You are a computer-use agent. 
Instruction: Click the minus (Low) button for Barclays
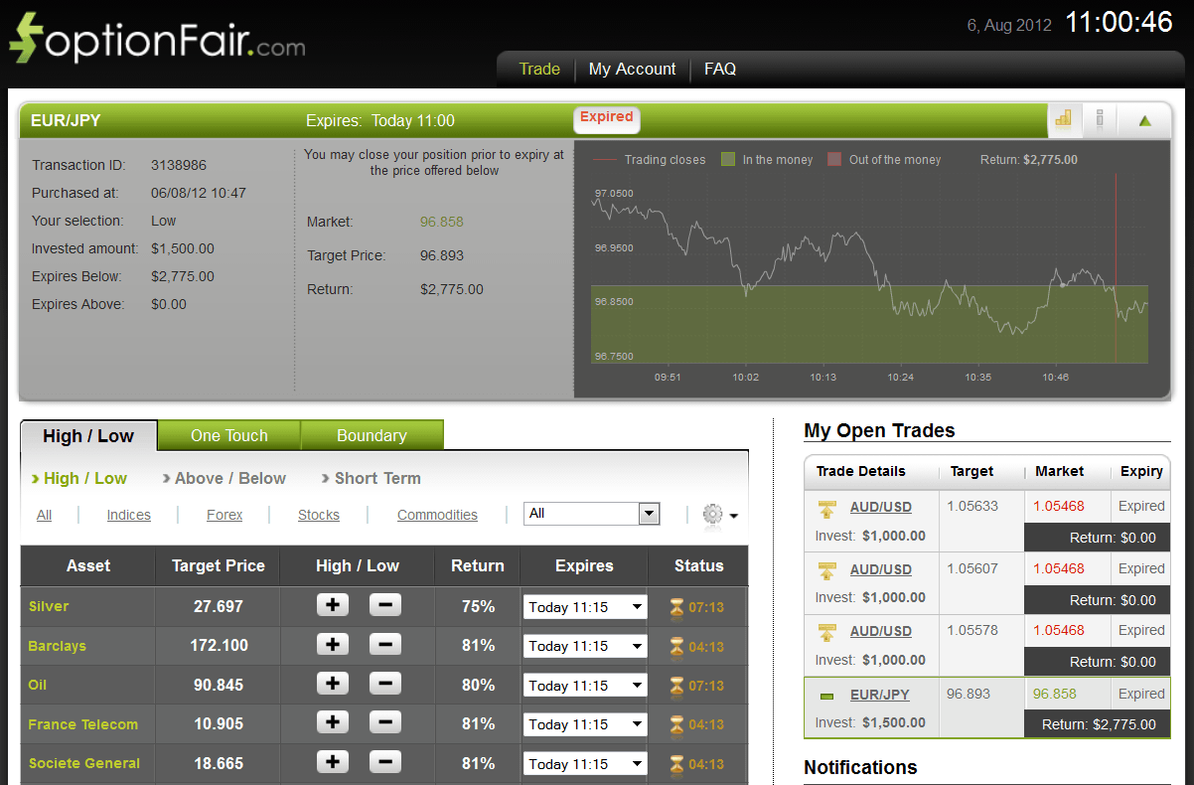pyautogui.click(x=385, y=645)
